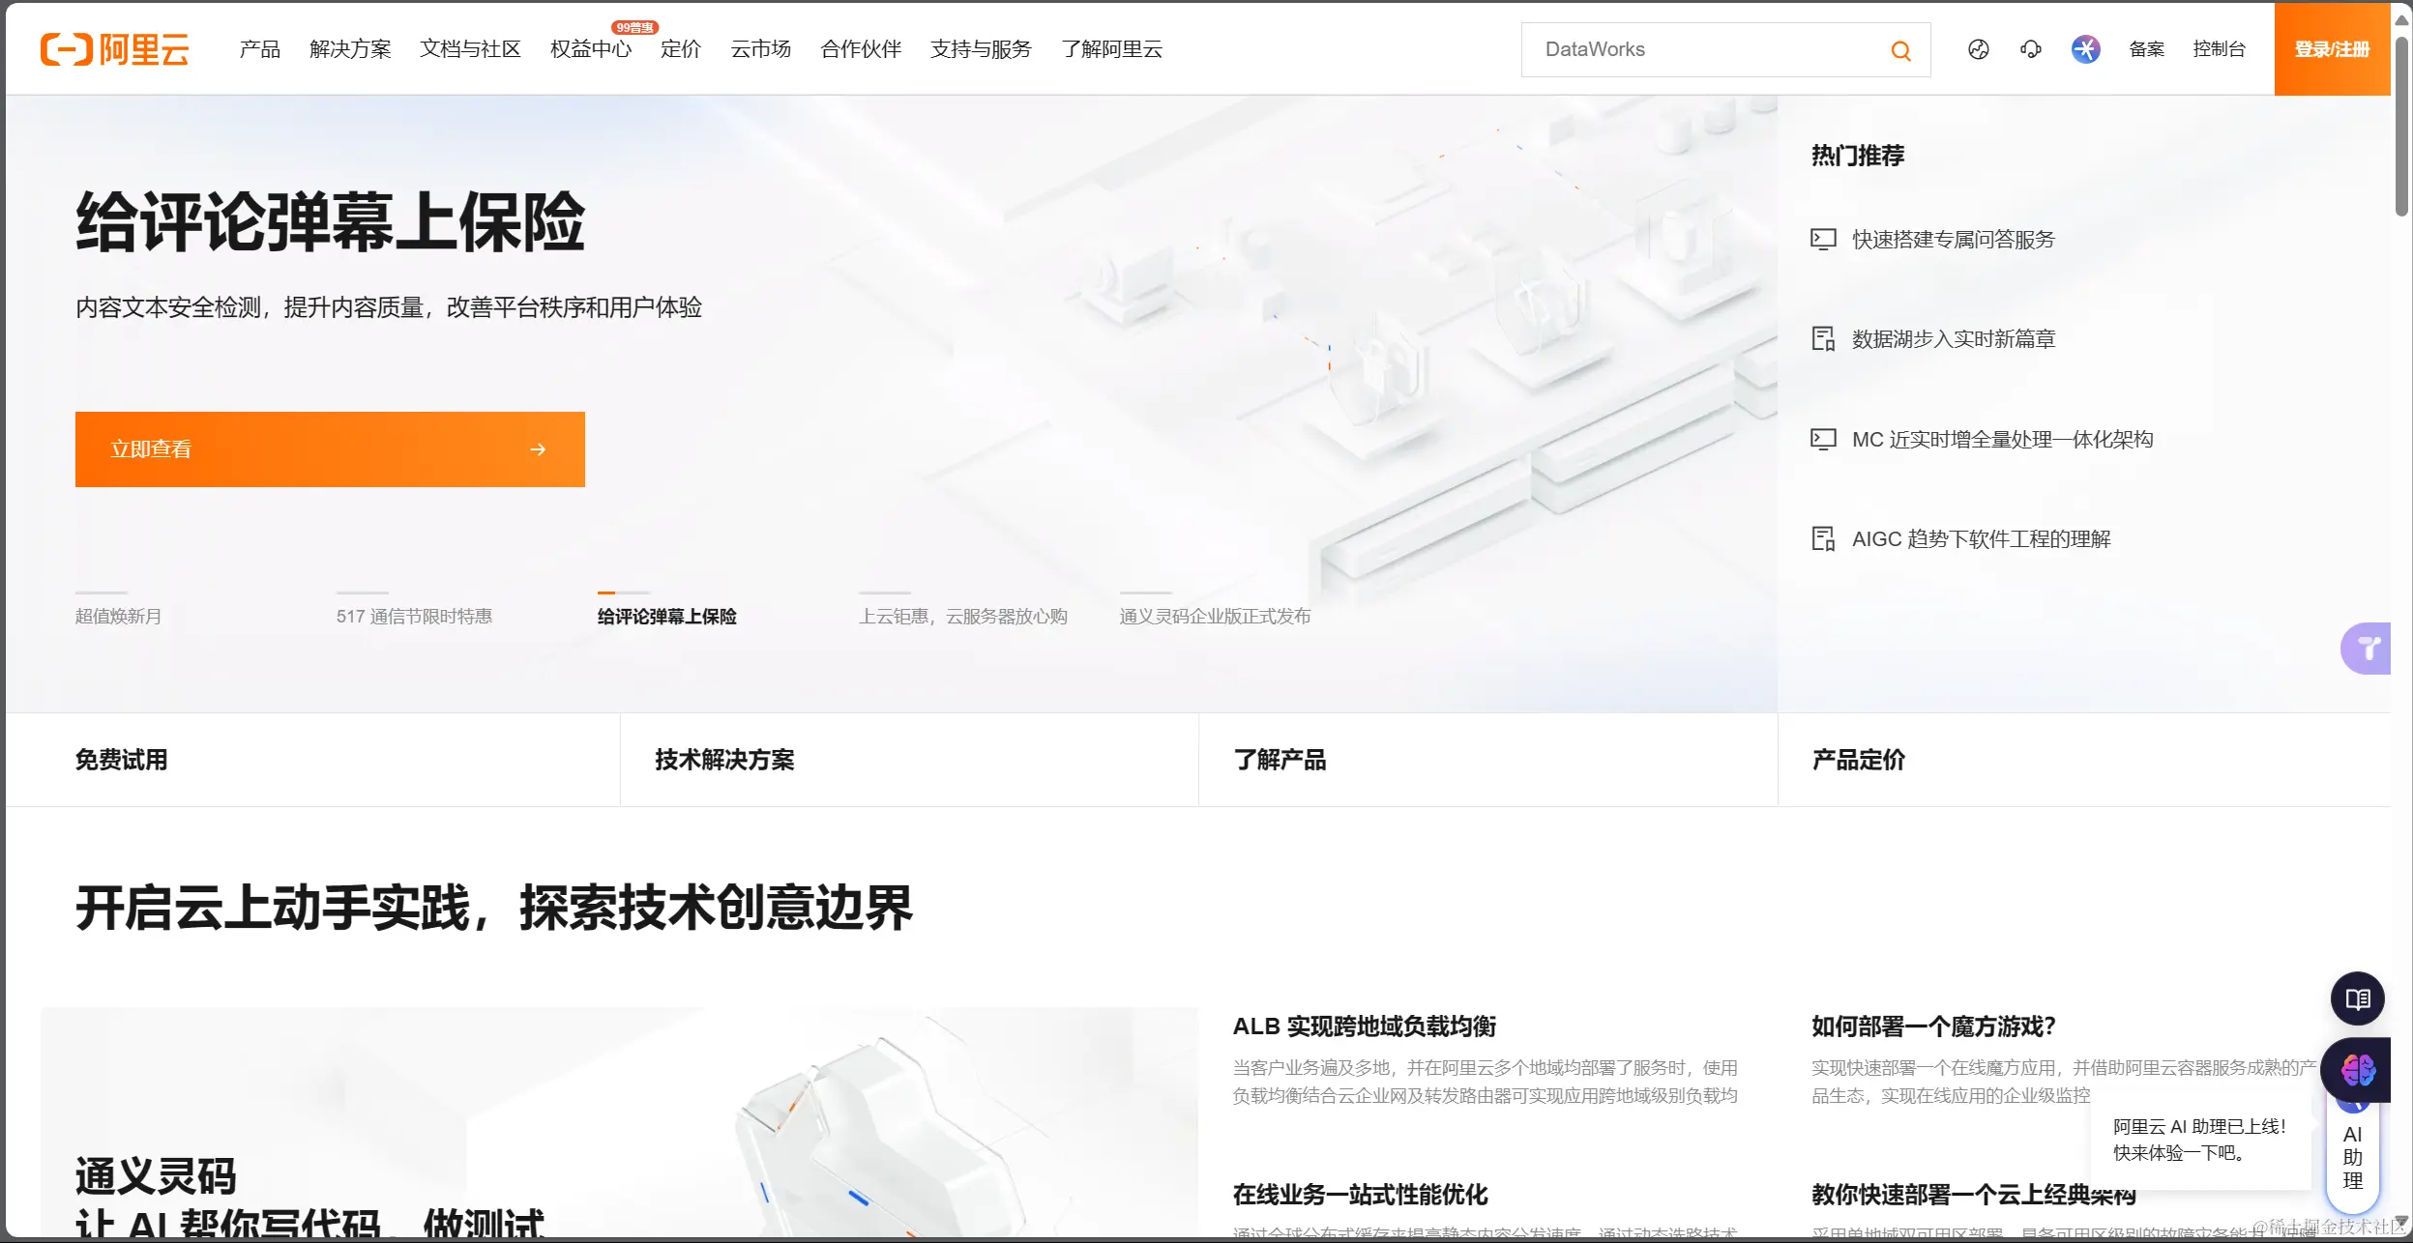This screenshot has width=2413, height=1243.
Task: Expand the 文档与社区 menu
Action: (x=470, y=49)
